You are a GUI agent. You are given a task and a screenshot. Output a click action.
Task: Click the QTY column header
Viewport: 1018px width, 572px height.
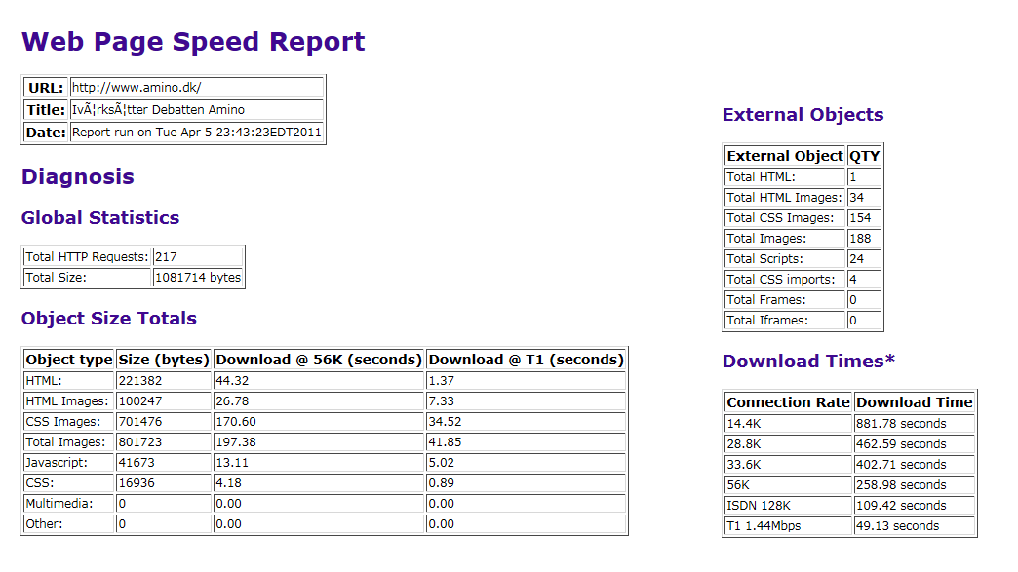[x=864, y=156]
